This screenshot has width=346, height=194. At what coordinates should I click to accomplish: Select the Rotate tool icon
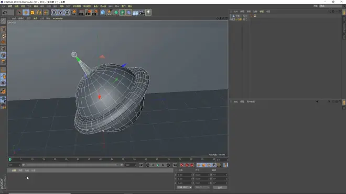39,13
